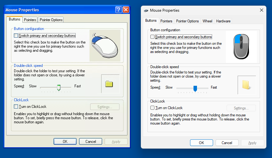Click the yellow test folder icon in XP dialog

(x=109, y=84)
